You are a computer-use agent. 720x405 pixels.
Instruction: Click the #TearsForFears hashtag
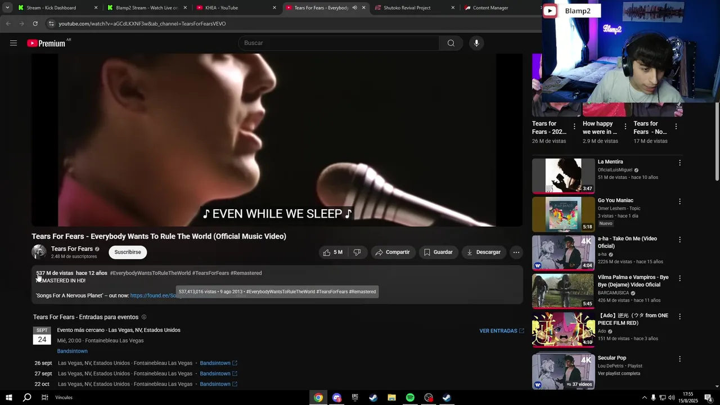211,273
